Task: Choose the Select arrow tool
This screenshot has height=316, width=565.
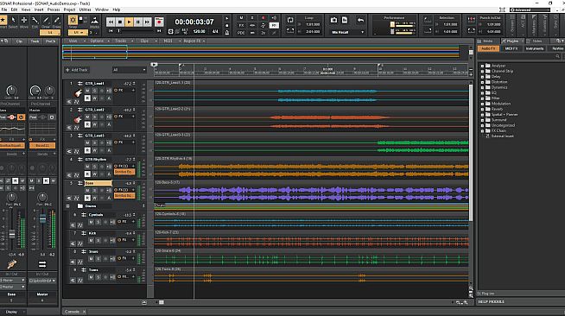Action: [13, 20]
